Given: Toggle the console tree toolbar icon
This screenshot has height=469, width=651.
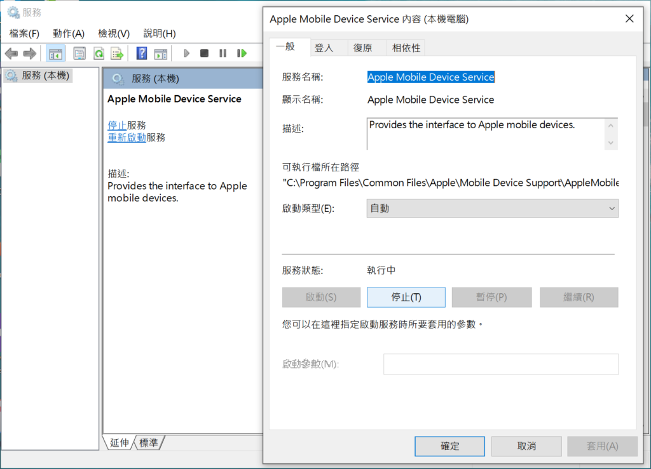Looking at the screenshot, I should click(55, 53).
